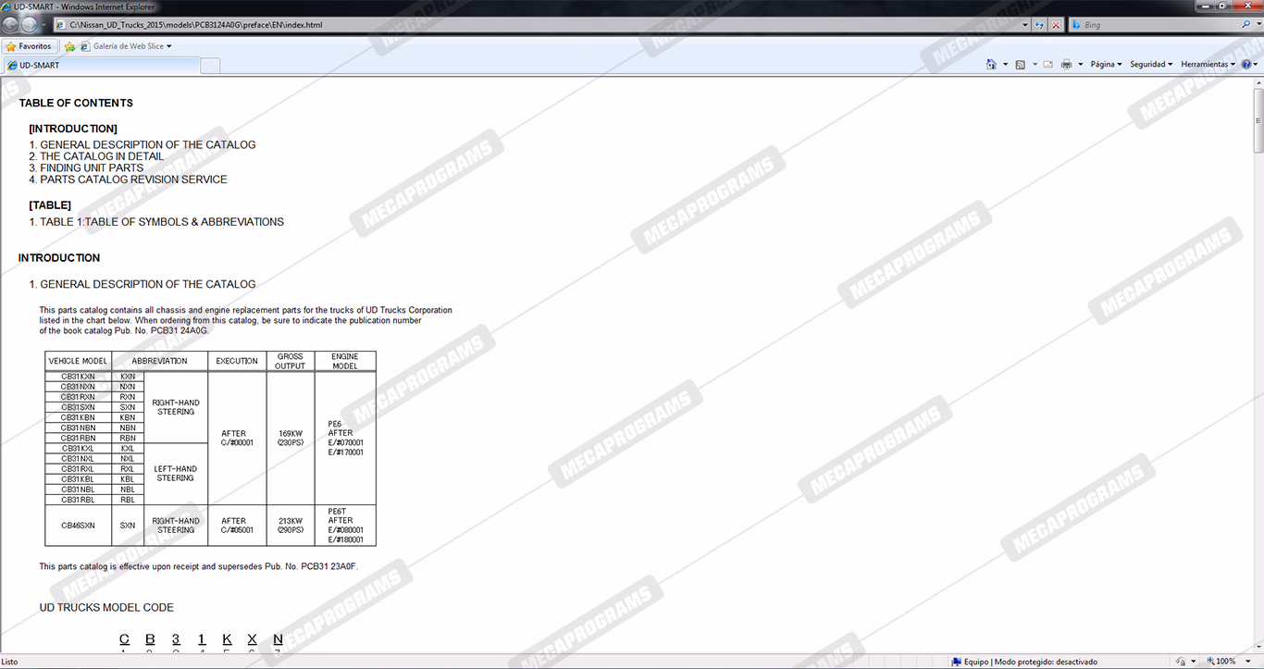Image resolution: width=1264 pixels, height=669 pixels.
Task: Open Galería de Web Slice
Action: point(127,46)
